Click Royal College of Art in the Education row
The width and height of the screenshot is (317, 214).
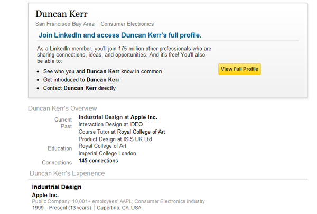pyautogui.click(x=102, y=146)
